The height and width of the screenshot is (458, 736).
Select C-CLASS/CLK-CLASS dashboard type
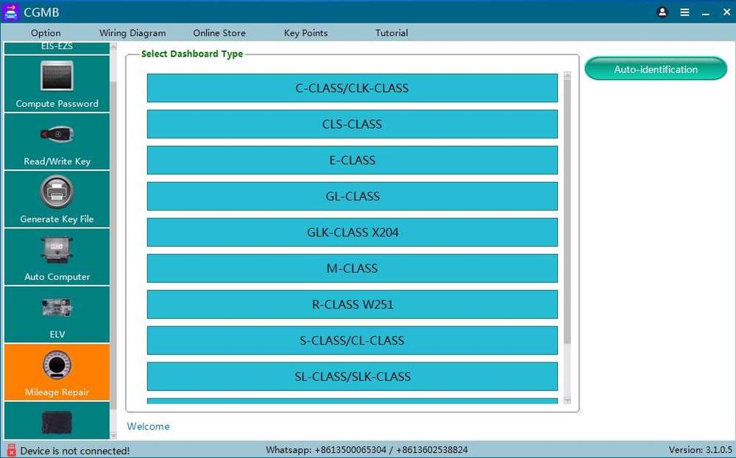(x=352, y=88)
